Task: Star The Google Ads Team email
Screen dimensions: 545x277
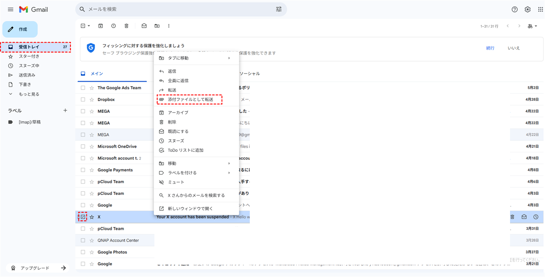Action: (91, 87)
